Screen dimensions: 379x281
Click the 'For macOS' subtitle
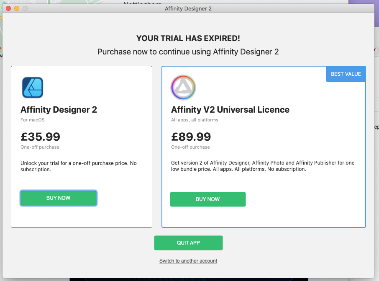tap(33, 120)
